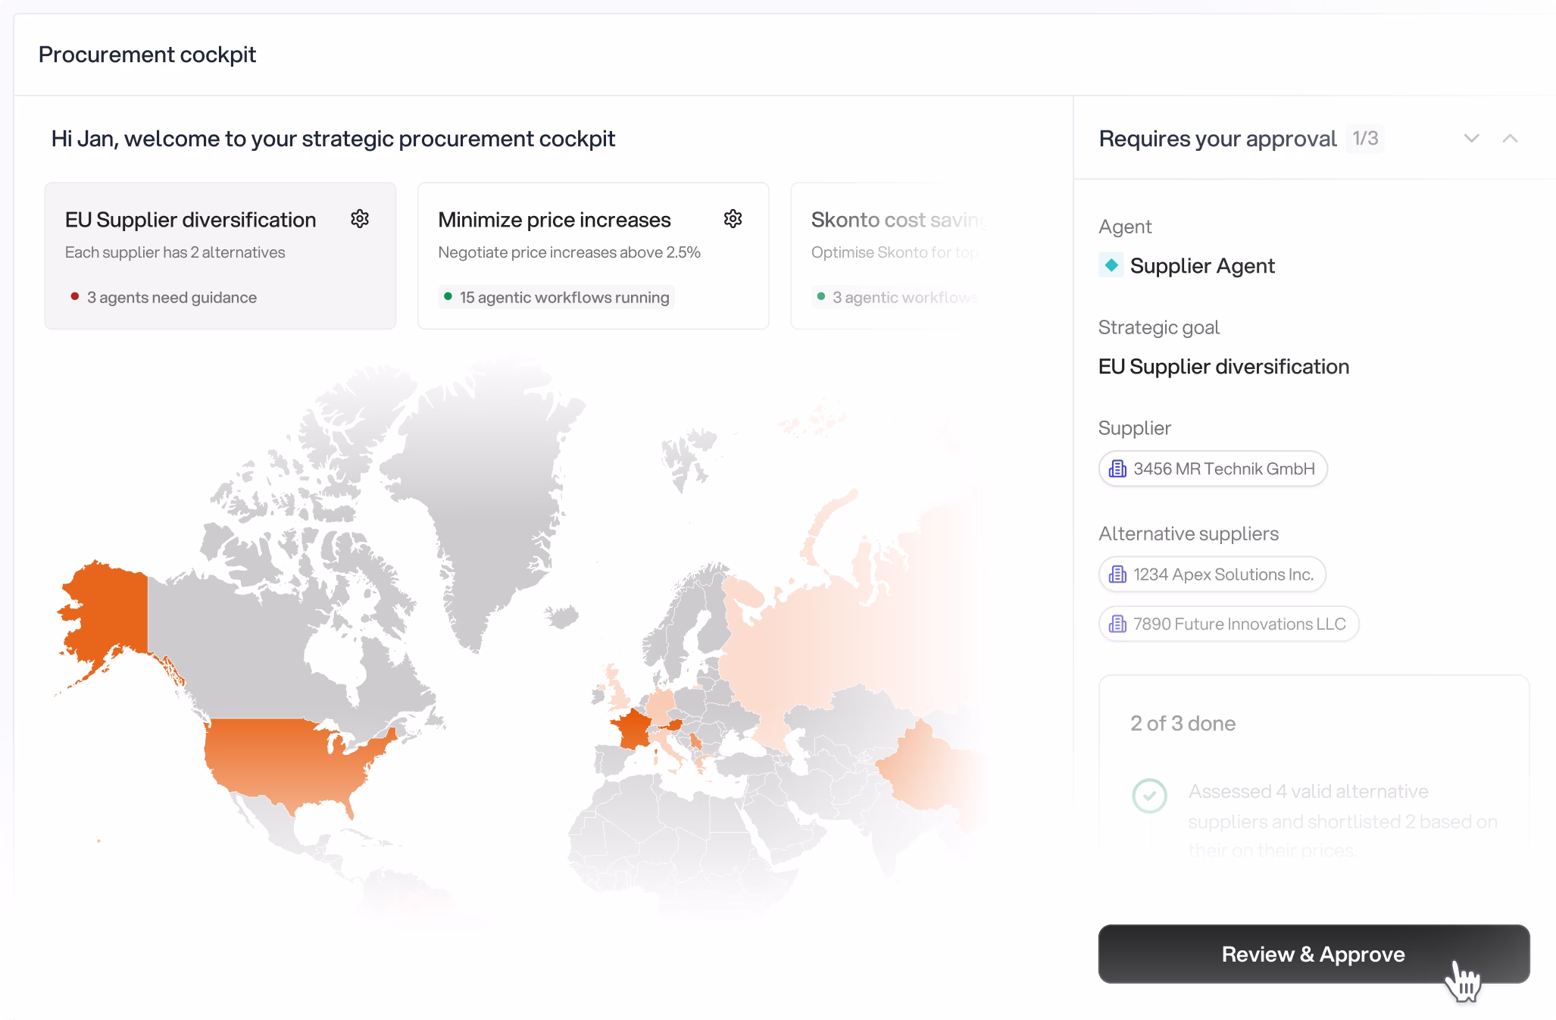
Task: Select the EU Supplier diversification goal card
Action: tap(220, 255)
